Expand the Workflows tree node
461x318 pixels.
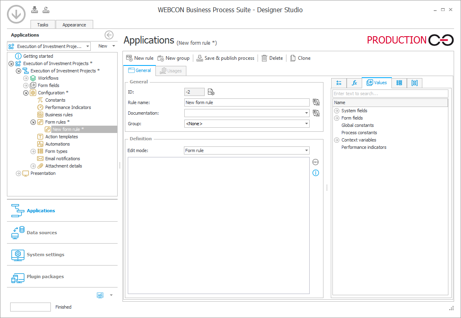tap(26, 78)
